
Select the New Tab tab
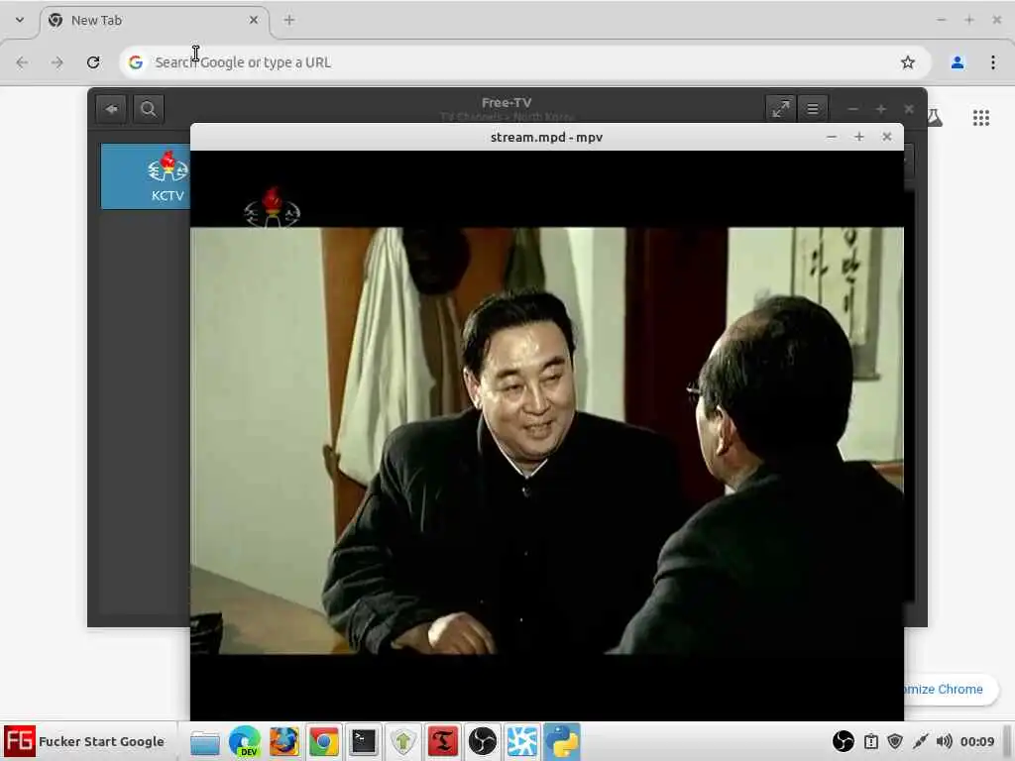tap(154, 20)
